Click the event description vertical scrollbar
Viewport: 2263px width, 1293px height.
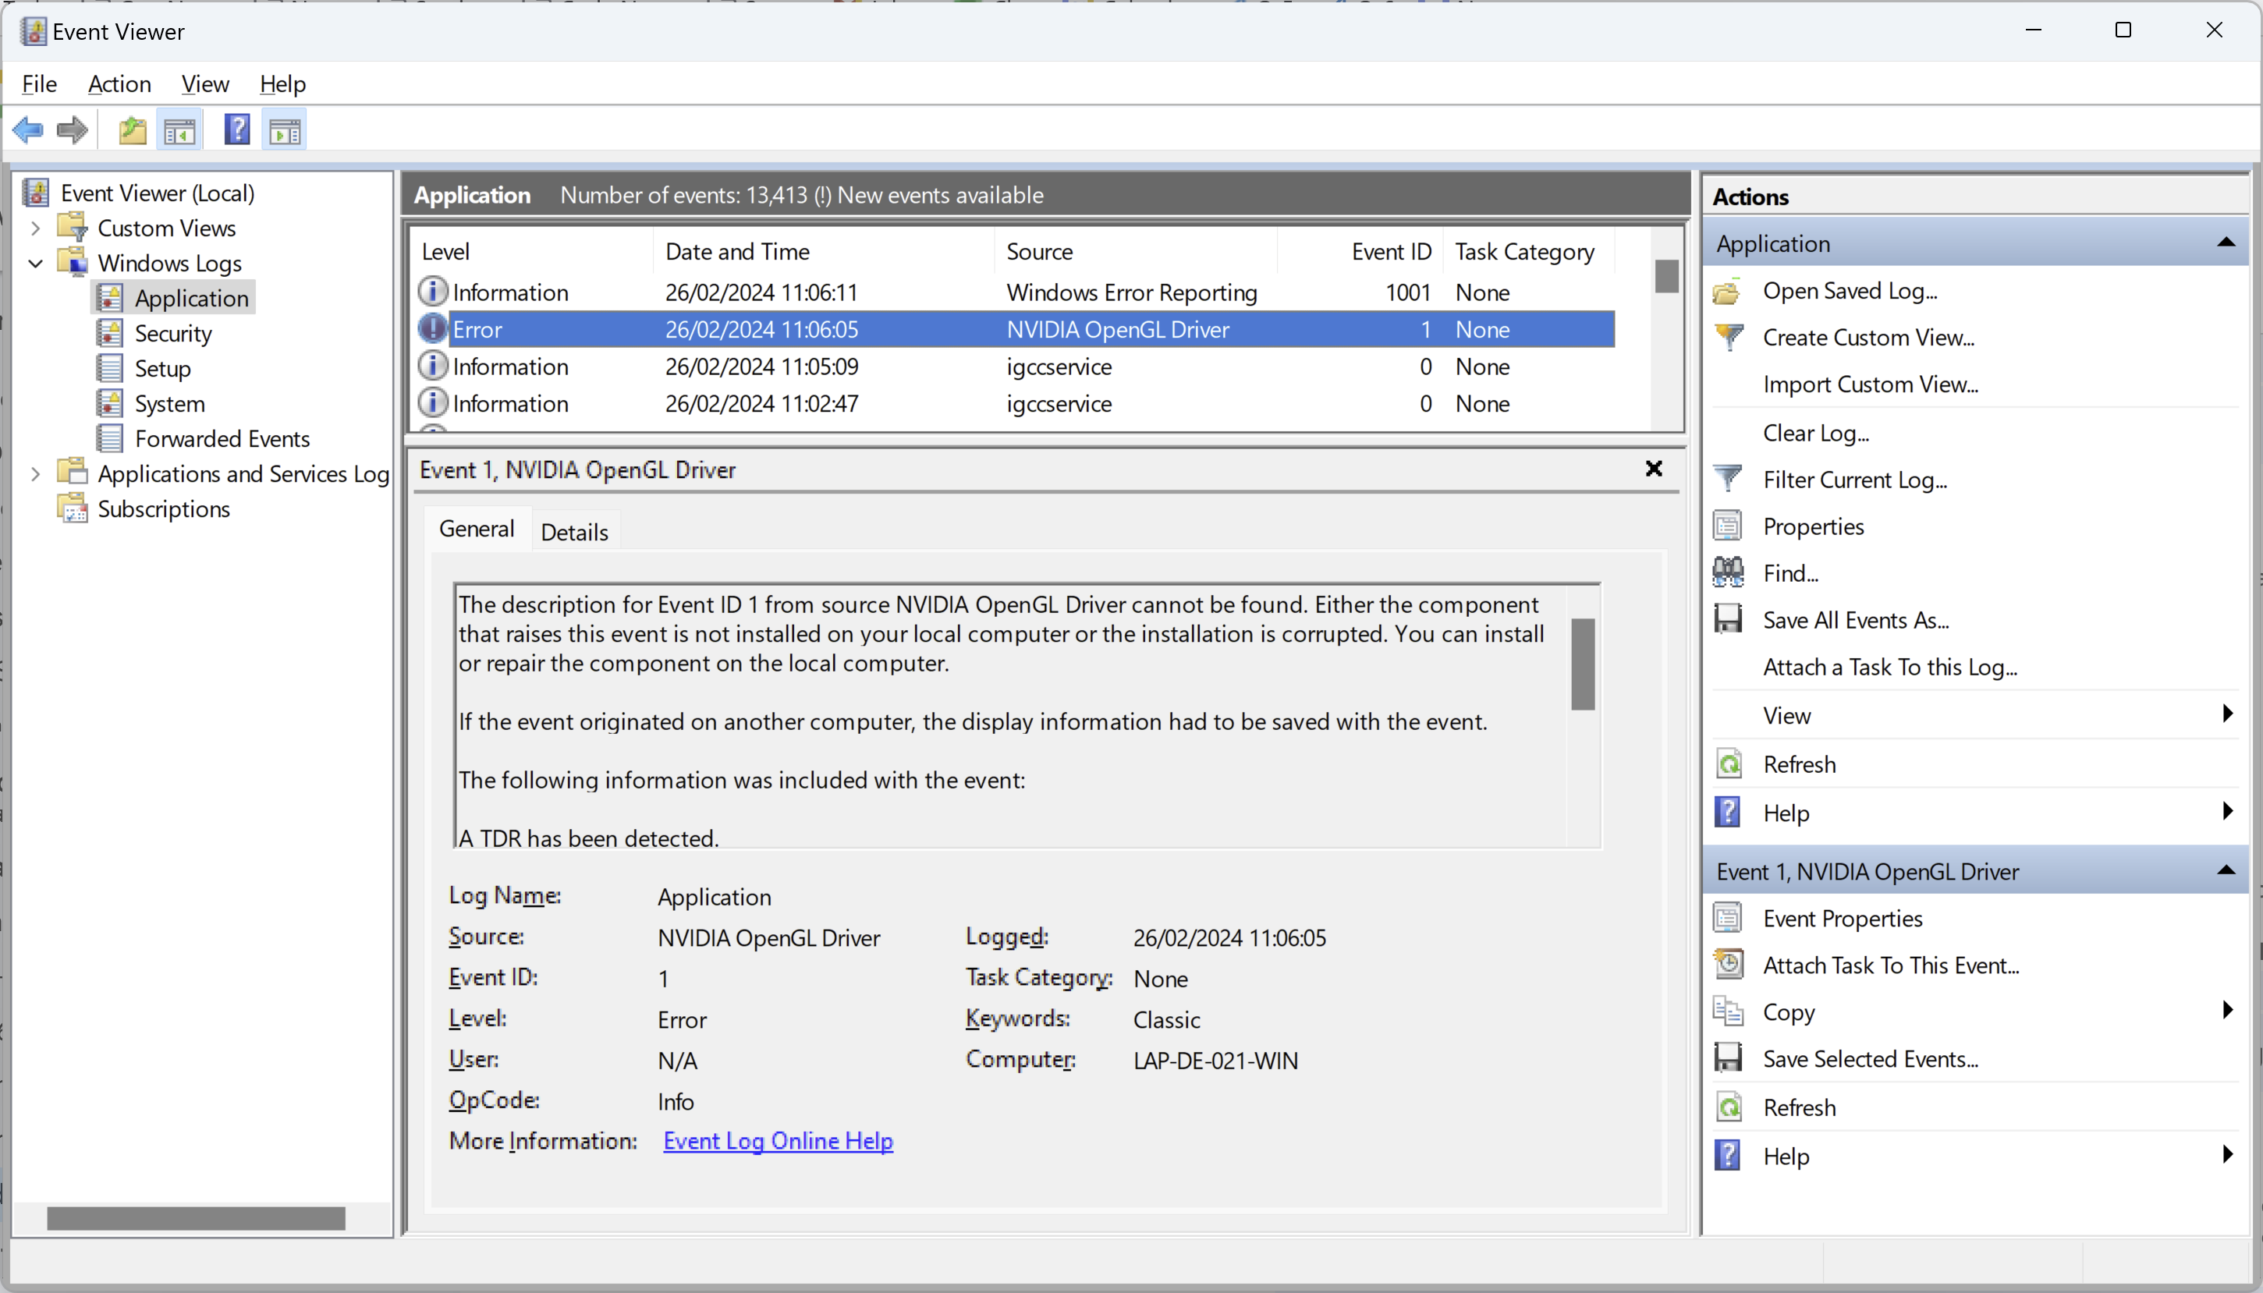(1583, 664)
